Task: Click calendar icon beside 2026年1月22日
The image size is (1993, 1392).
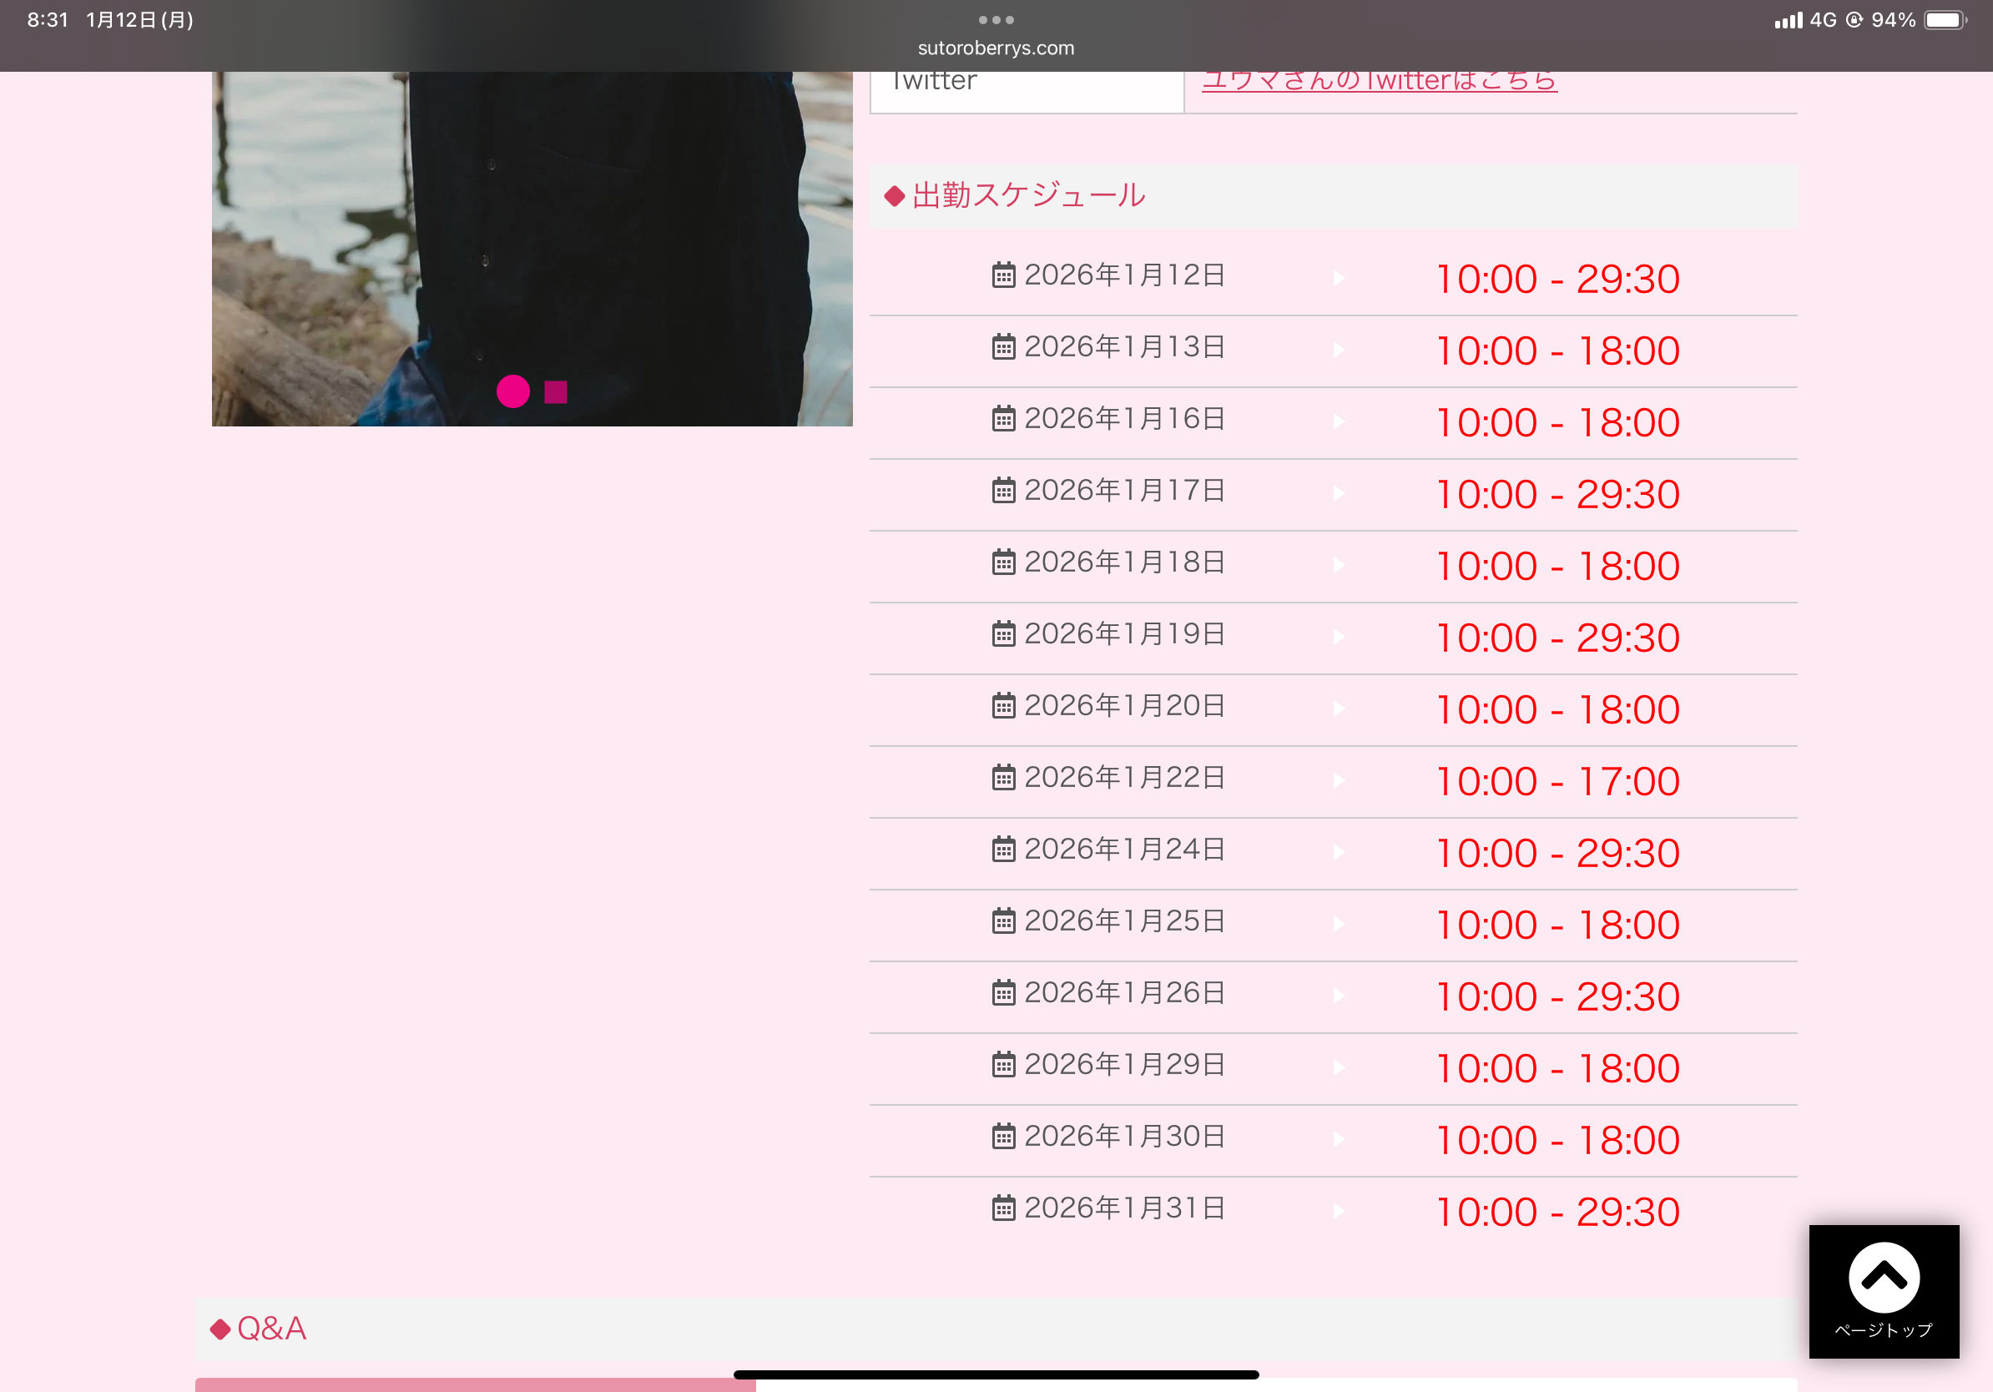Action: 1003,778
